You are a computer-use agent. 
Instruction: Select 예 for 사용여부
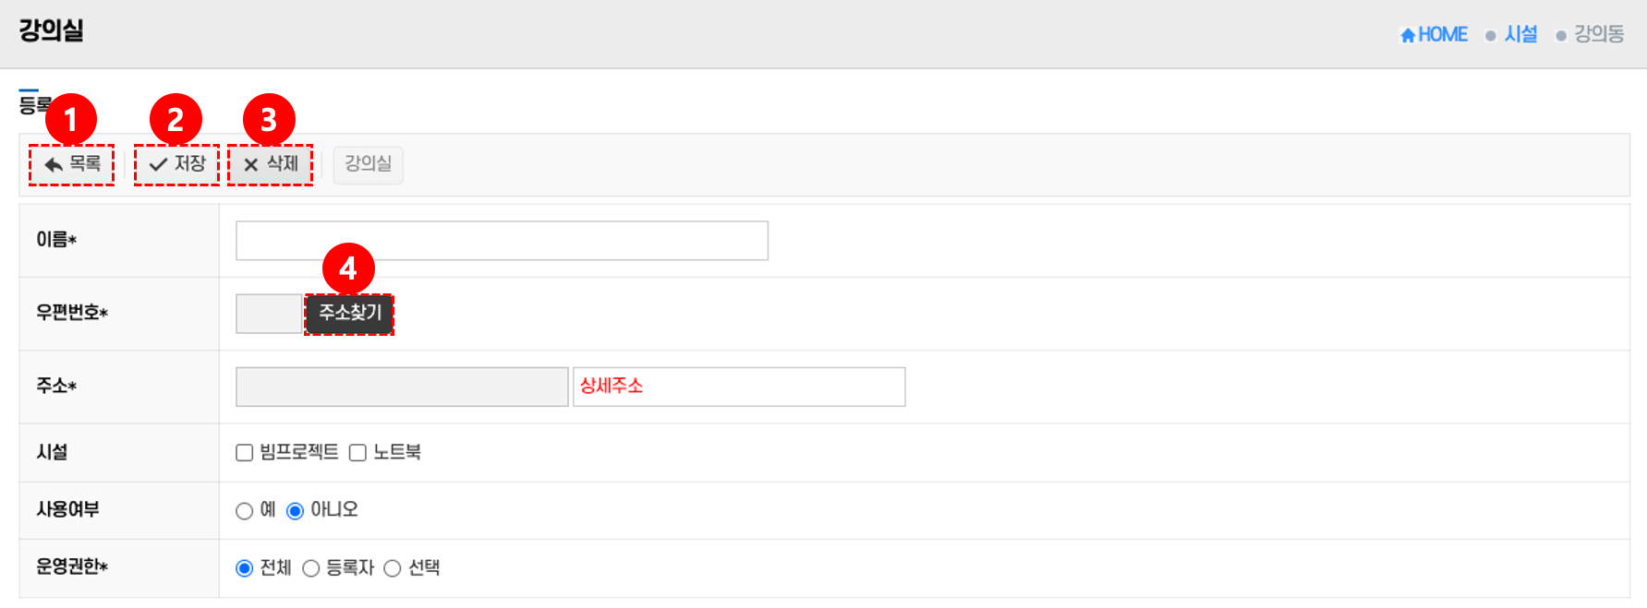click(x=245, y=510)
